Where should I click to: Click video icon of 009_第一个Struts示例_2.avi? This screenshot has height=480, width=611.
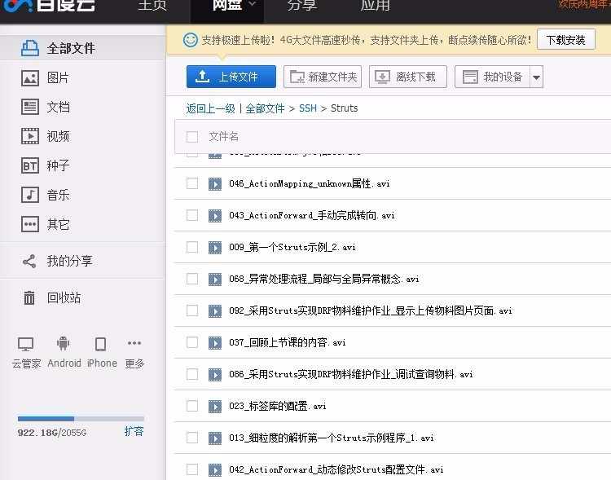point(215,247)
